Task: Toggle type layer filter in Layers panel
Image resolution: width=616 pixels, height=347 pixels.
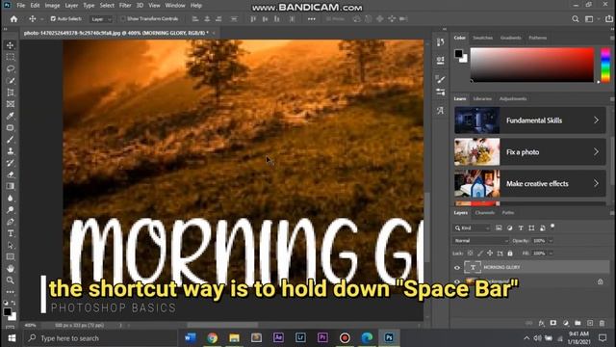Action: tap(521, 227)
